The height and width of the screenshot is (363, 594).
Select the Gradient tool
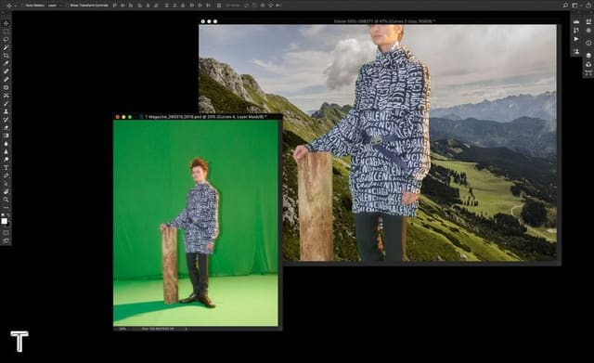pyautogui.click(x=6, y=136)
